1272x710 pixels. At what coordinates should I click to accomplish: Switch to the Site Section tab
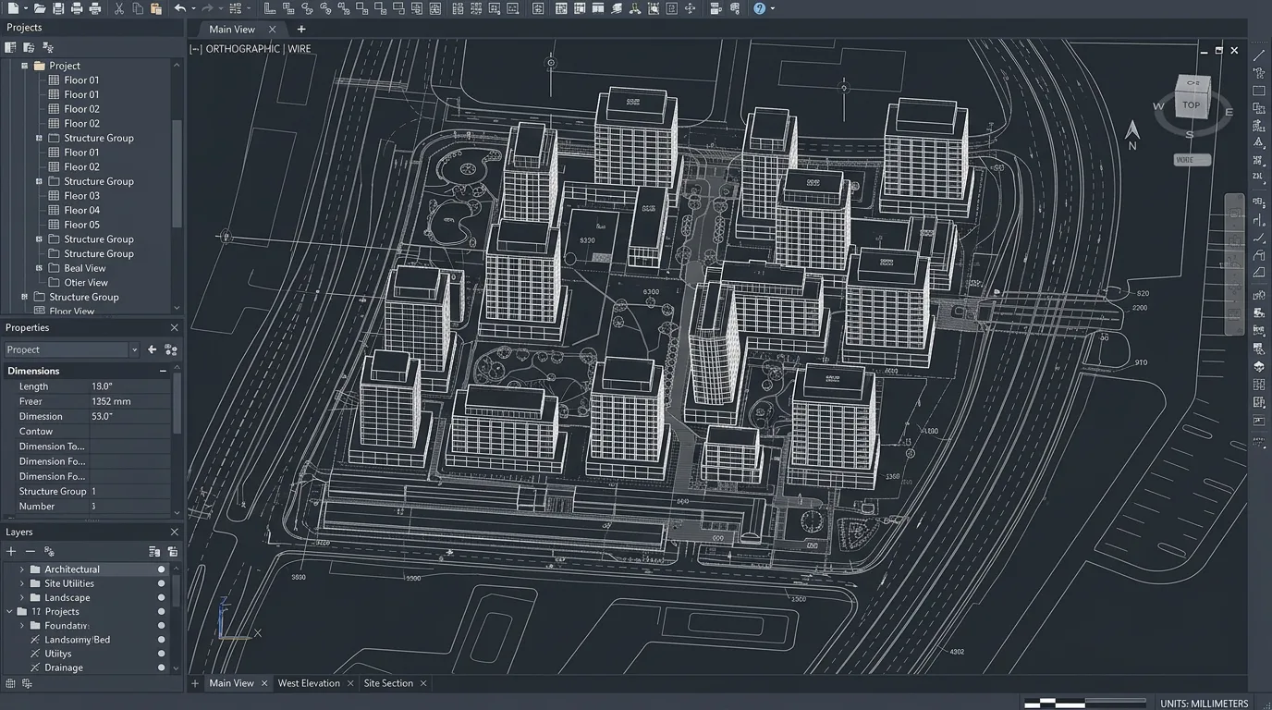(x=388, y=683)
